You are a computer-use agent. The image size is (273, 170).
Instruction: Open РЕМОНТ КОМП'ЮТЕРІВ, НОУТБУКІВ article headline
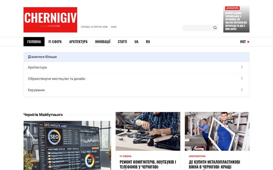click(148, 165)
